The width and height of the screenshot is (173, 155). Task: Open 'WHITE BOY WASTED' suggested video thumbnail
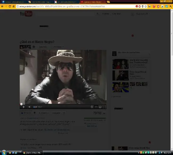120,64
